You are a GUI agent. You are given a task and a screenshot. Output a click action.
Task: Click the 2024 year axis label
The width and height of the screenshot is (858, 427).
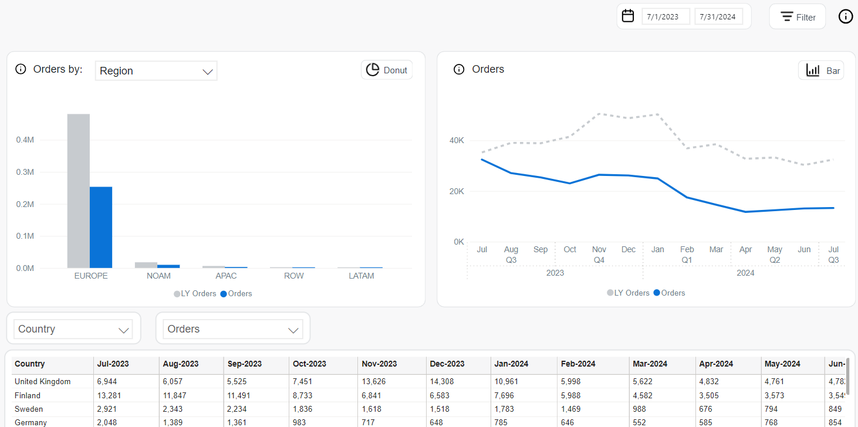pos(745,273)
